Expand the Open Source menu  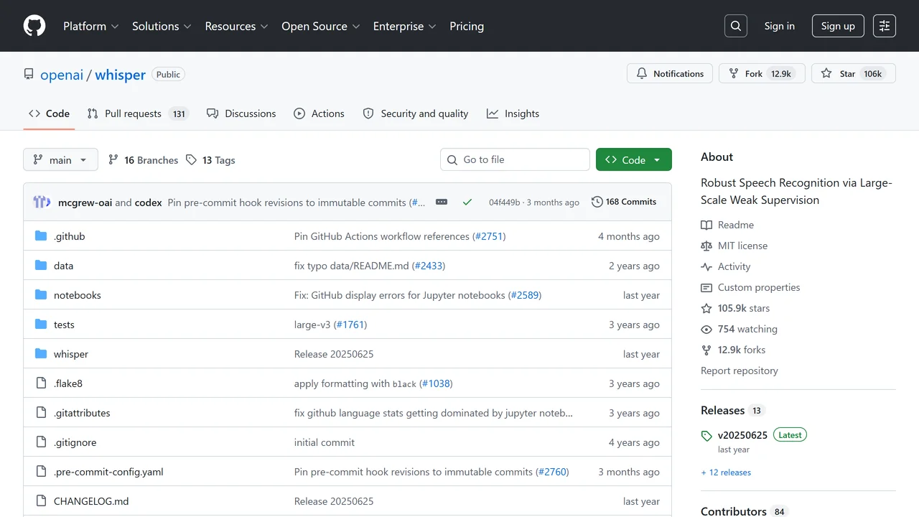[x=321, y=26]
